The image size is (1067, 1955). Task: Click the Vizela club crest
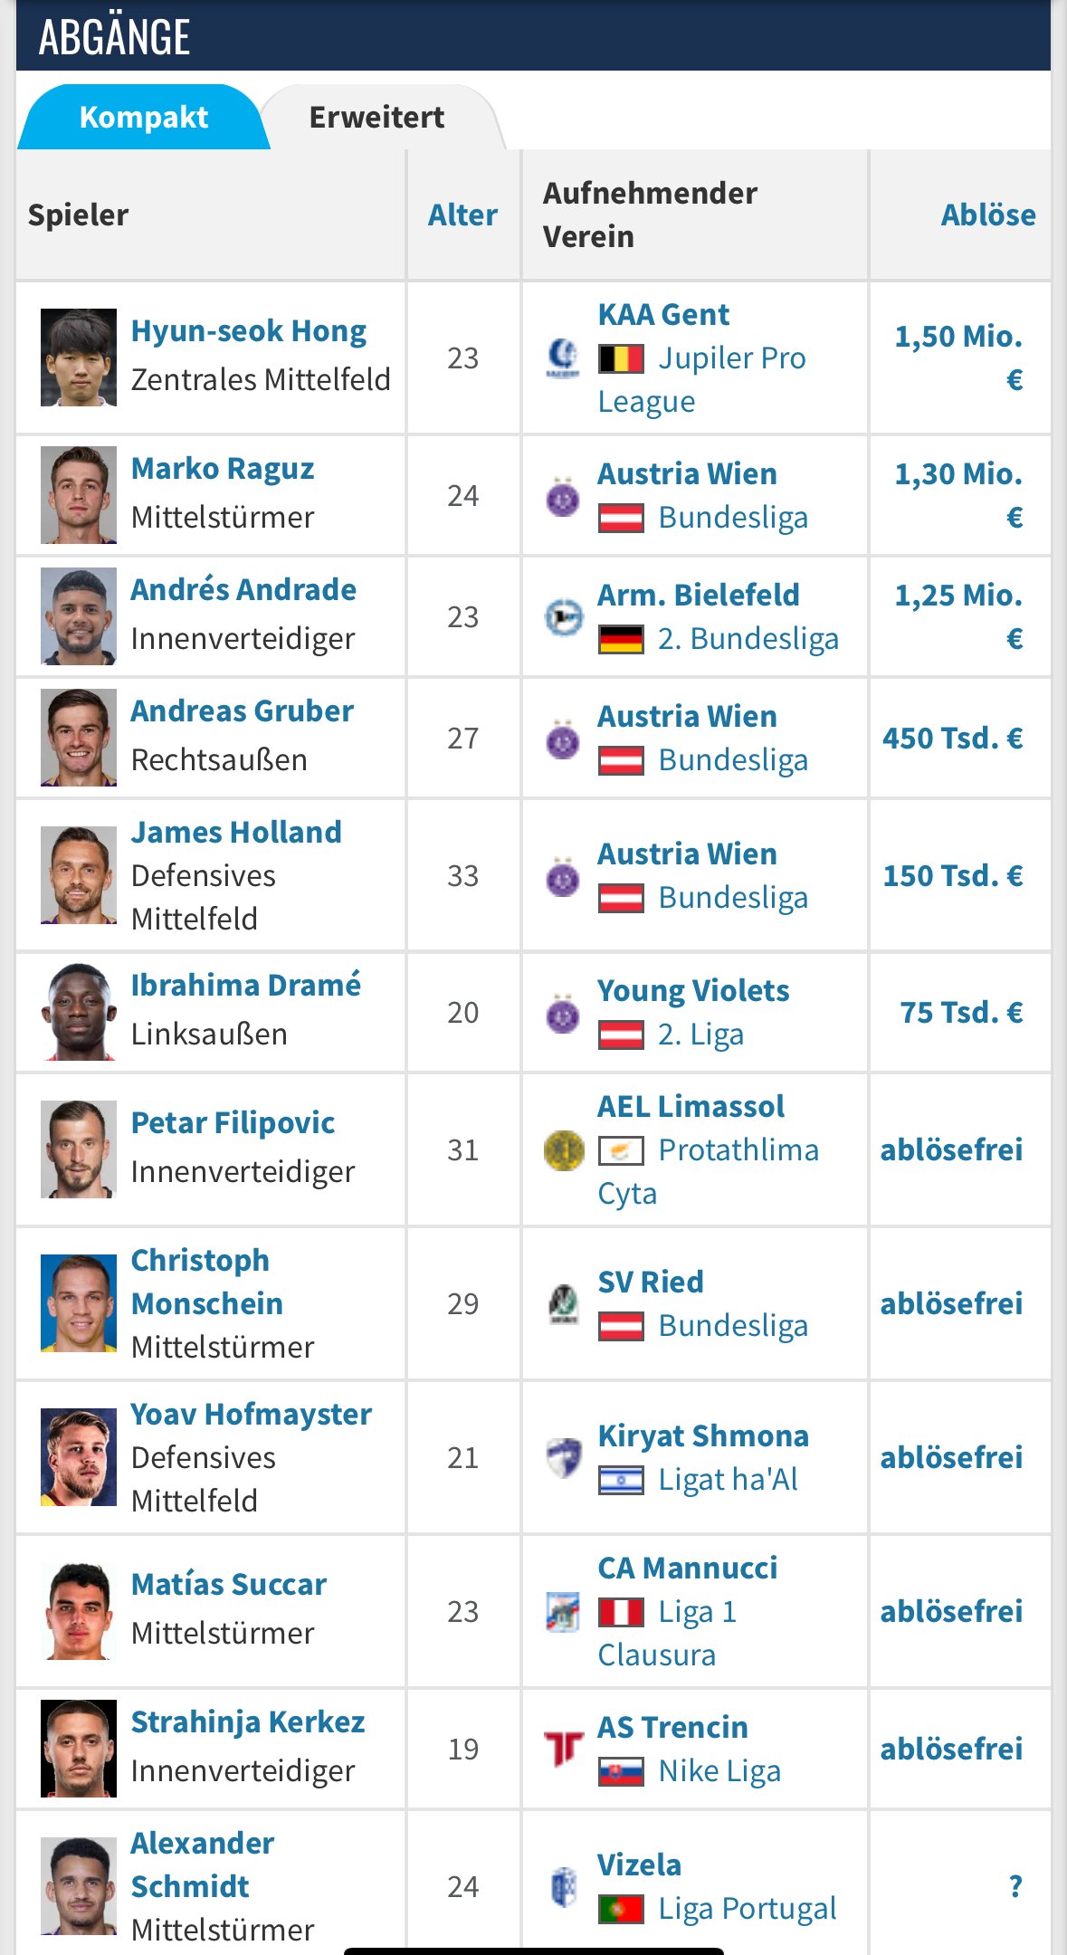point(563,1887)
